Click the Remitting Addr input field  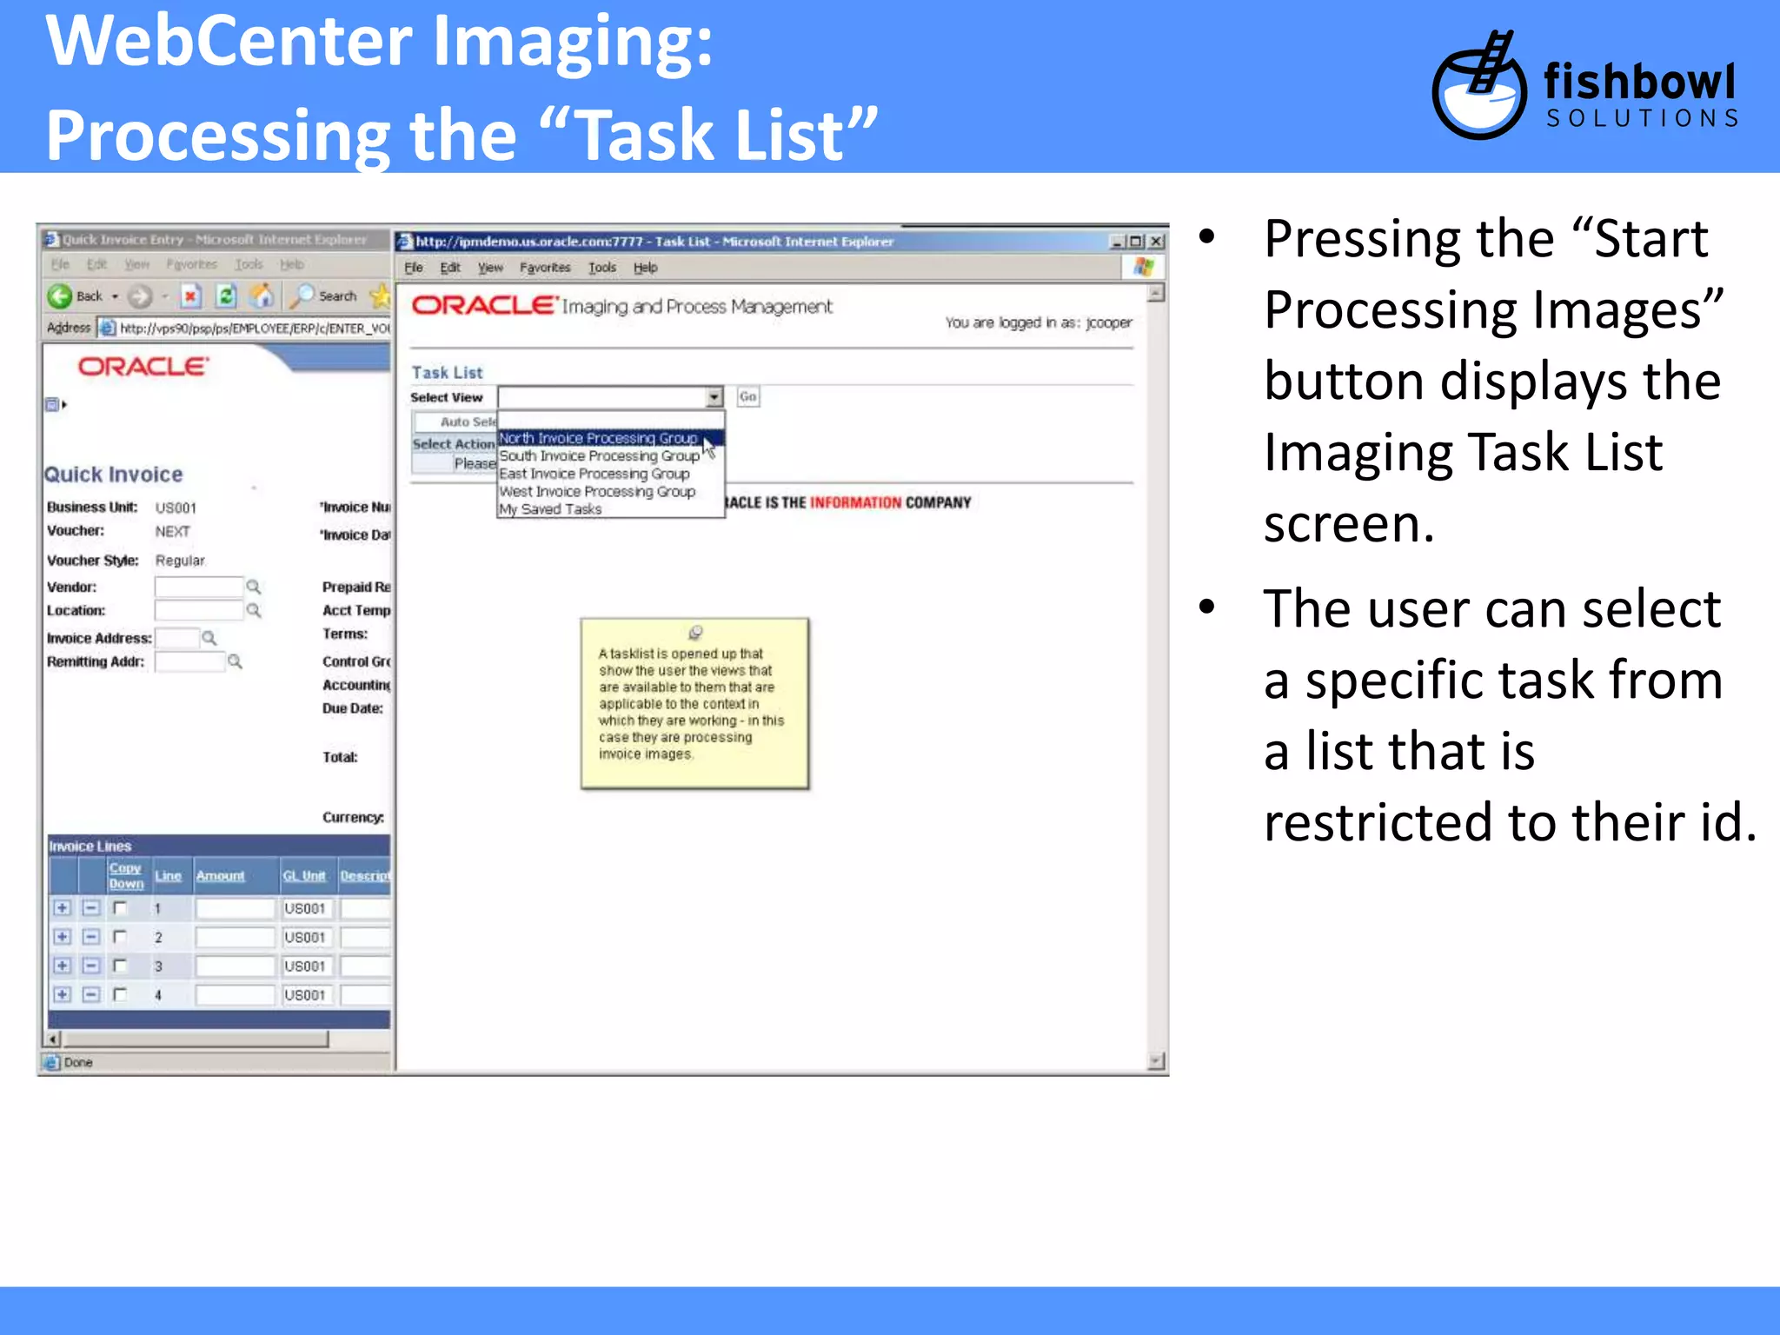tap(189, 661)
